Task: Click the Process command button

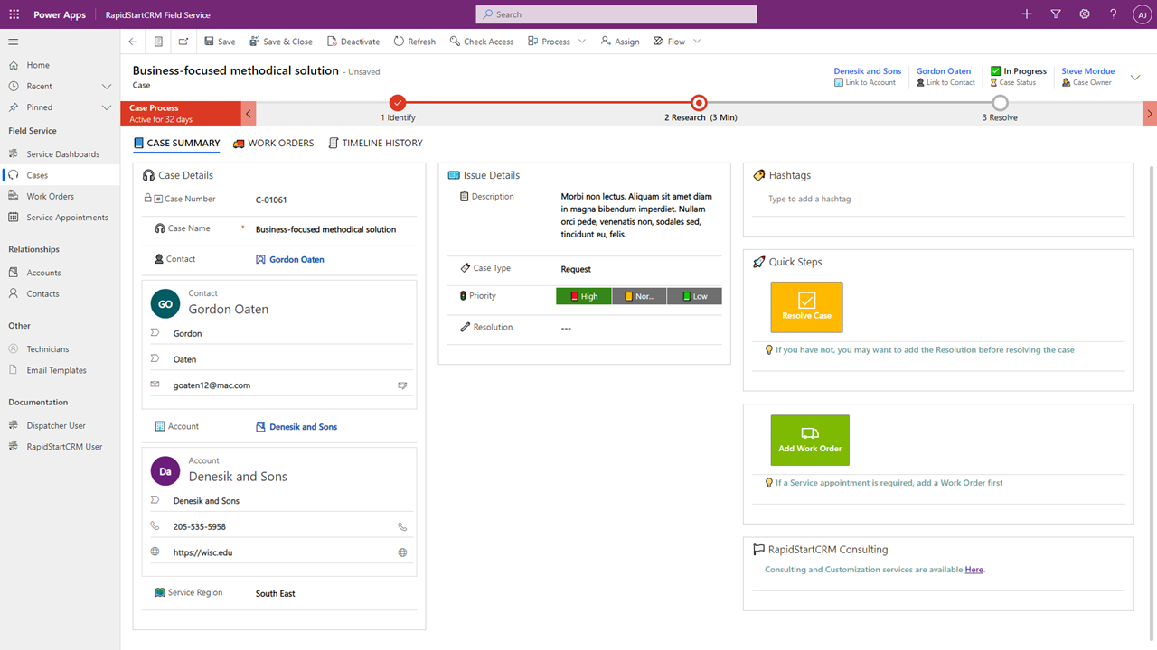Action: pos(550,42)
